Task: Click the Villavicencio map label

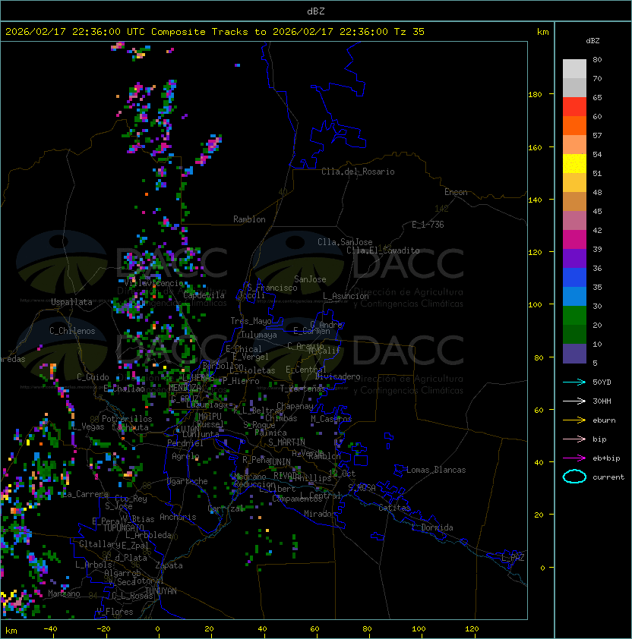Action: click(153, 283)
